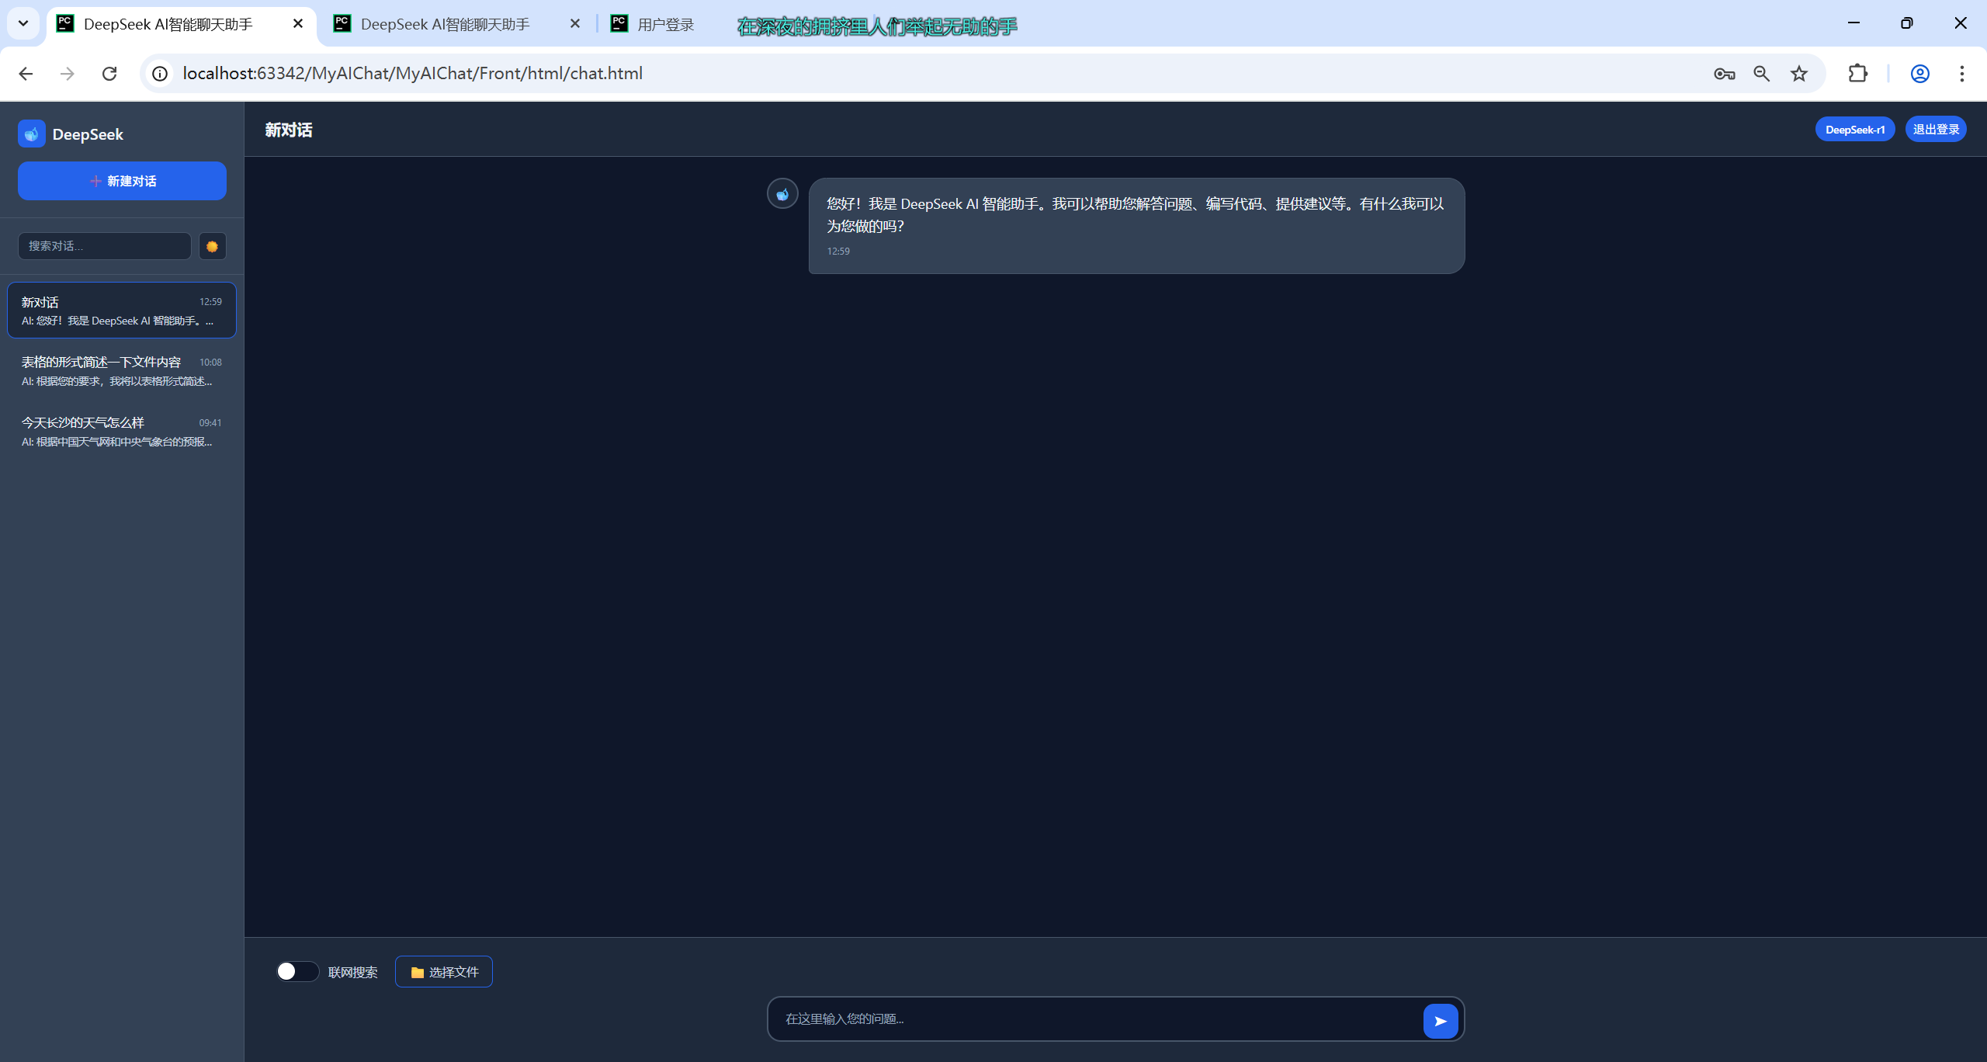Click the 退出登录 logout button
Viewport: 1987px width, 1062px height.
coord(1935,130)
